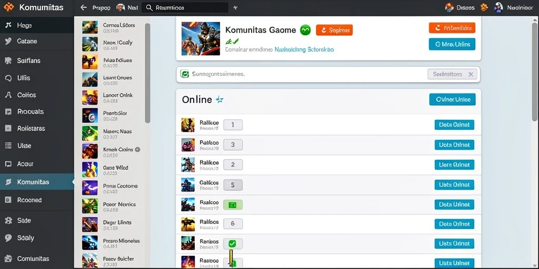Screen dimensions: 539x269
Task: Click the number 6 box
Action: tap(233, 224)
